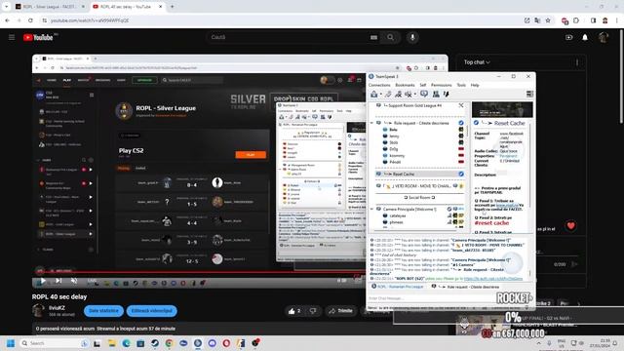Open the Windows Start menu
This screenshot has height=351, width=624.
11,343
